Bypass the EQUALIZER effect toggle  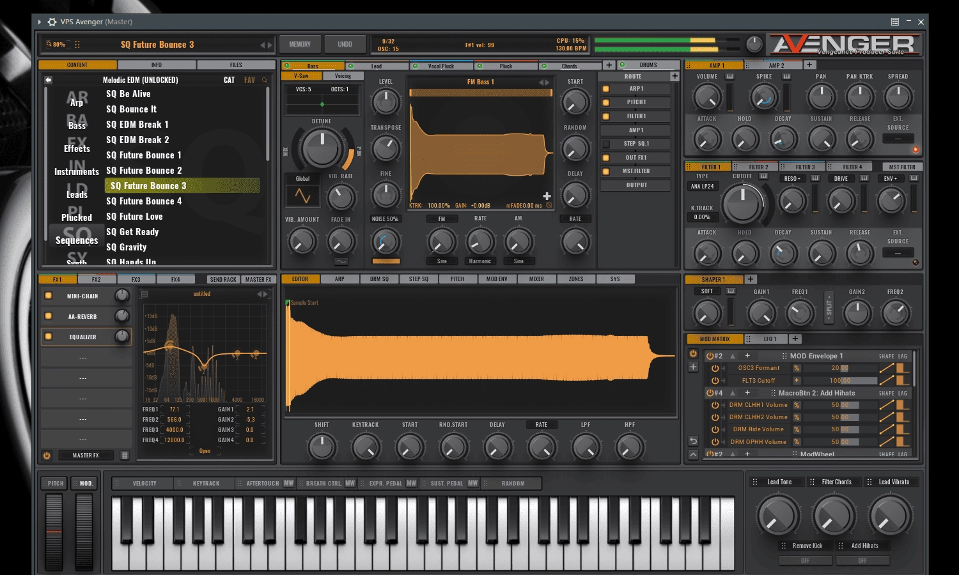click(48, 336)
